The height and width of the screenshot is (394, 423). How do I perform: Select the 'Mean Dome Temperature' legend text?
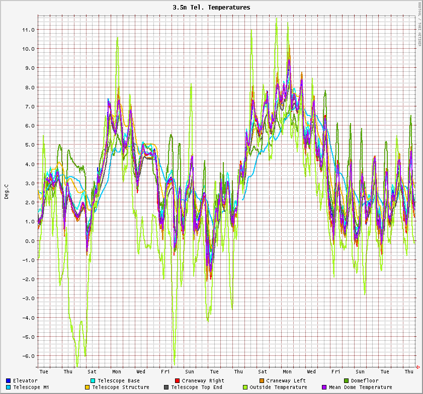(360, 387)
